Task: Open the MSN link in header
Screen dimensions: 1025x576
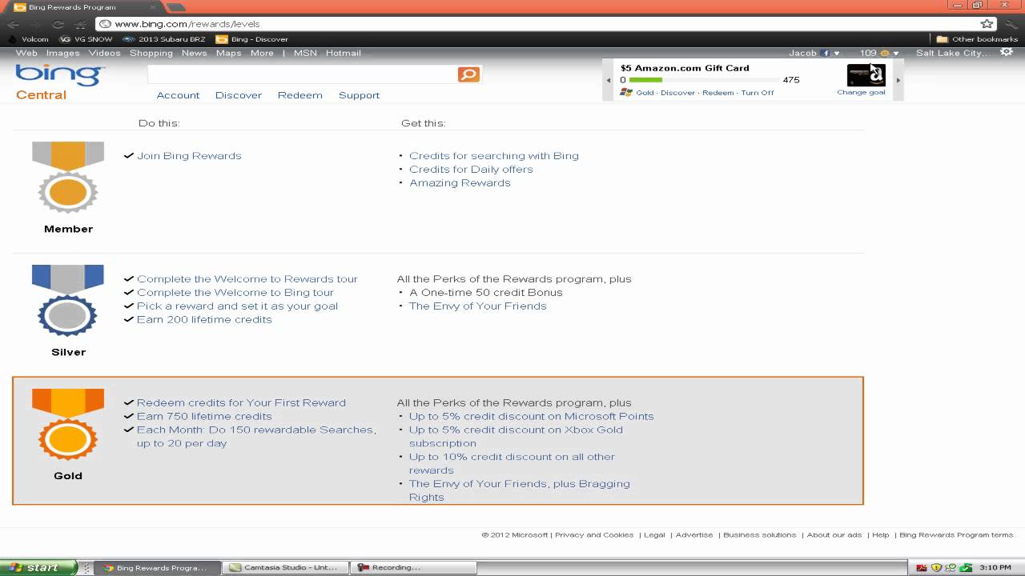Action: (305, 53)
